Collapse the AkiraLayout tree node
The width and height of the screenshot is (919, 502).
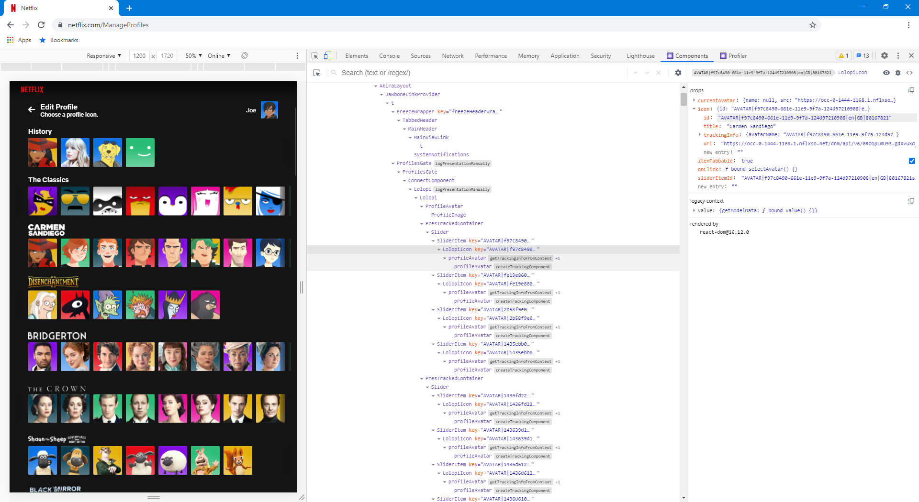[x=376, y=86]
